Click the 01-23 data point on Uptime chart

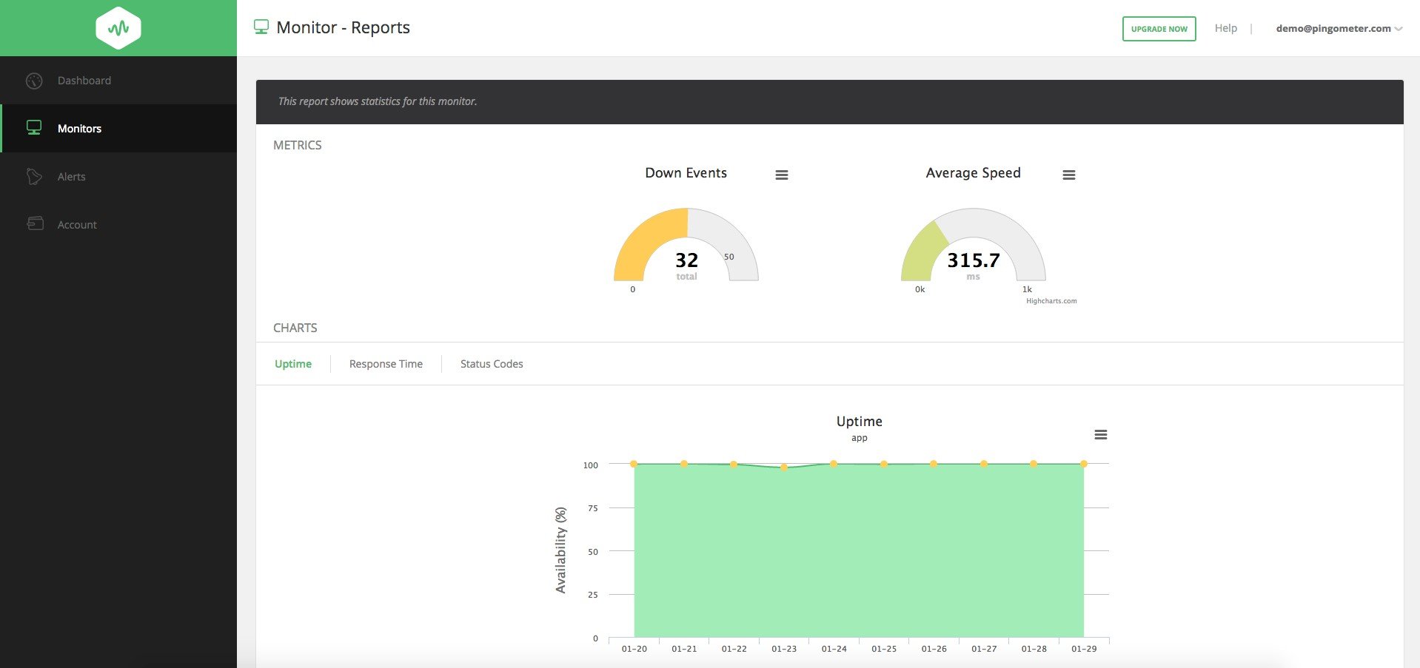(x=784, y=467)
